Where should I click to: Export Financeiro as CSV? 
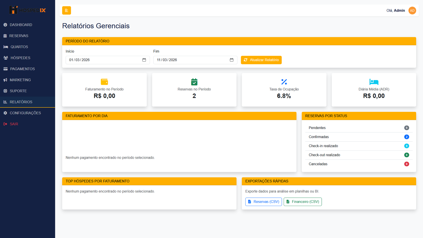[x=302, y=202]
